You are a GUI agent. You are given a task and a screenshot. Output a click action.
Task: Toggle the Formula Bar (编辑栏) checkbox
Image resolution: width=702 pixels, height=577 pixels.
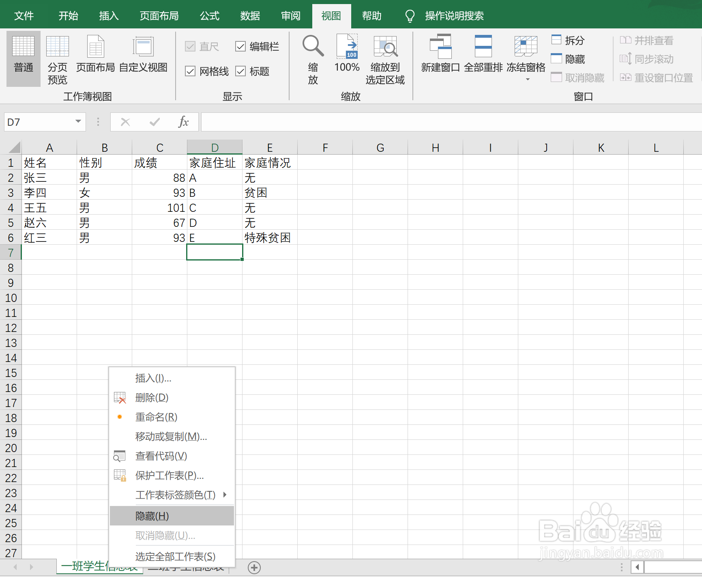240,46
